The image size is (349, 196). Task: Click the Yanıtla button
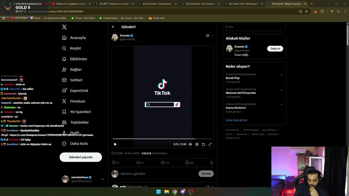pos(206,174)
